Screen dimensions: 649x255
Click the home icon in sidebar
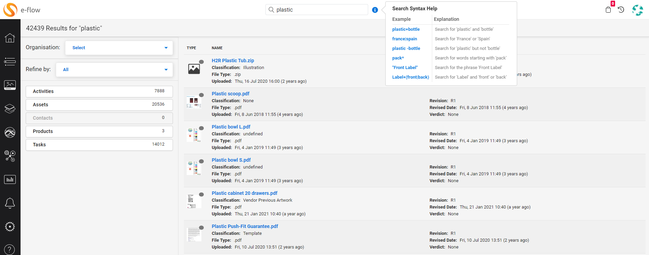click(10, 38)
